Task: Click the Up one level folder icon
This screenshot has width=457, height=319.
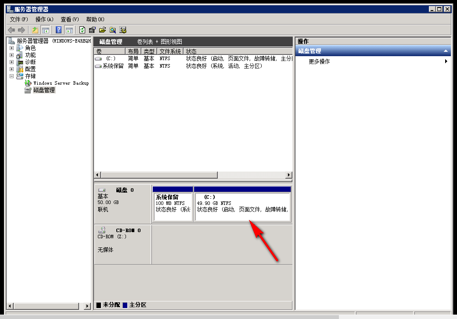Action: 35,30
